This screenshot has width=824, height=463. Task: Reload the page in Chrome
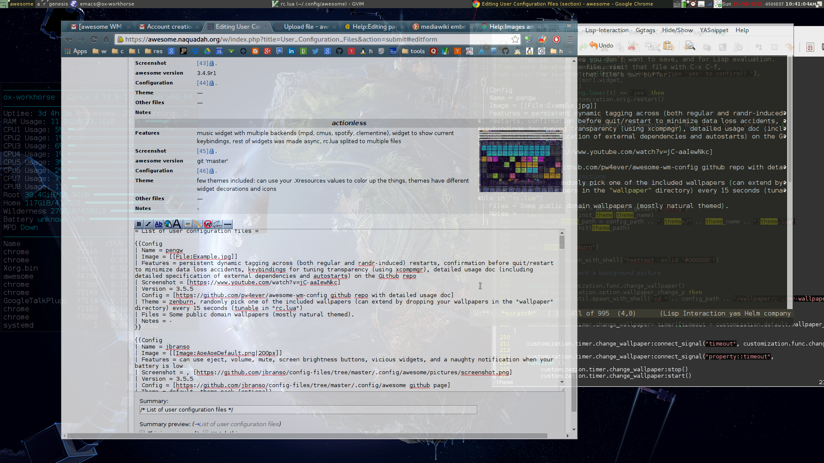click(x=94, y=39)
